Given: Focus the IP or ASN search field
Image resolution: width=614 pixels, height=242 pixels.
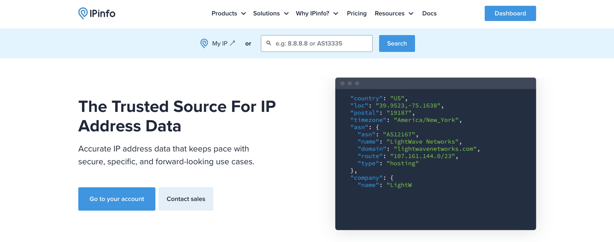Looking at the screenshot, I should tap(317, 44).
